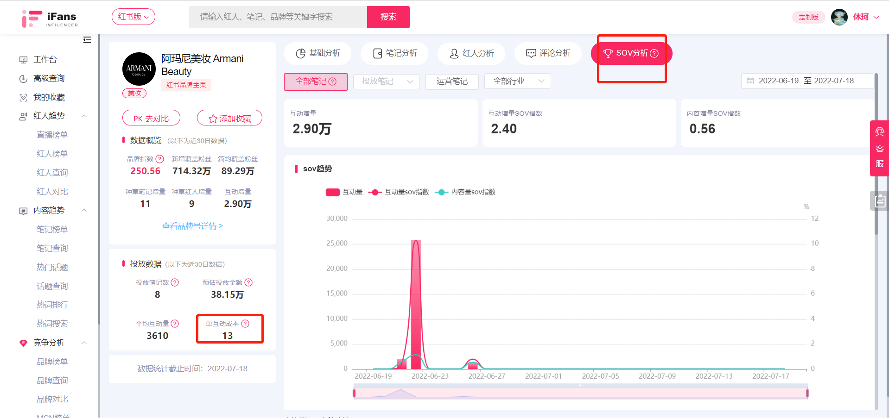
Task: Click the chart data zoom range bar
Action: [x=581, y=393]
